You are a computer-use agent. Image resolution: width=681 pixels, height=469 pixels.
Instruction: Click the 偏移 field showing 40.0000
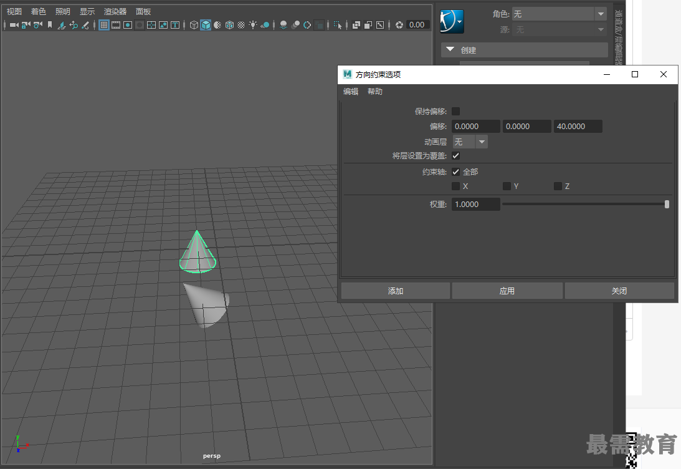(x=578, y=127)
